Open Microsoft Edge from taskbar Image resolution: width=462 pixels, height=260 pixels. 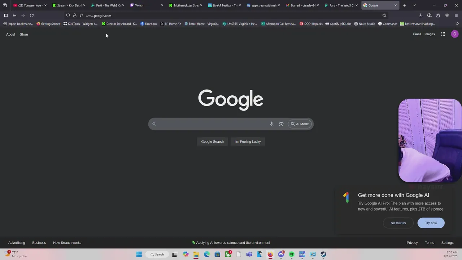tap(207, 254)
